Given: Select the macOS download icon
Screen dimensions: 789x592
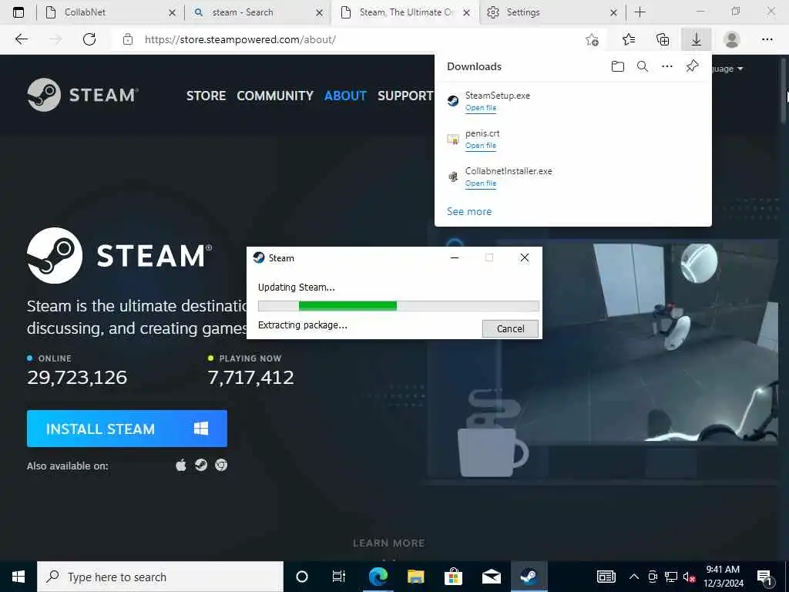Looking at the screenshot, I should click(181, 465).
